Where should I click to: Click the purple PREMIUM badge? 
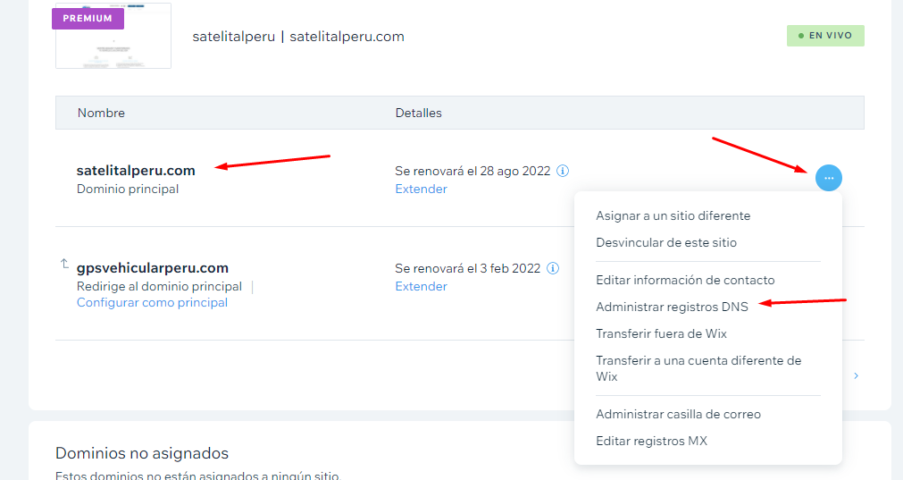pos(88,18)
